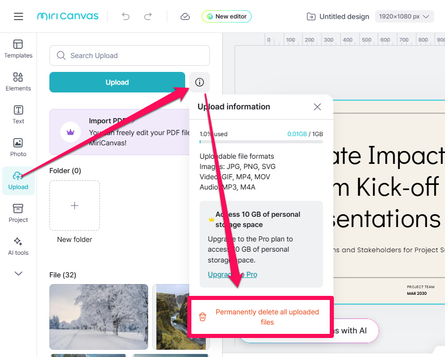445x357 pixels.
Task: Toggle the New editor switch
Action: [226, 16]
